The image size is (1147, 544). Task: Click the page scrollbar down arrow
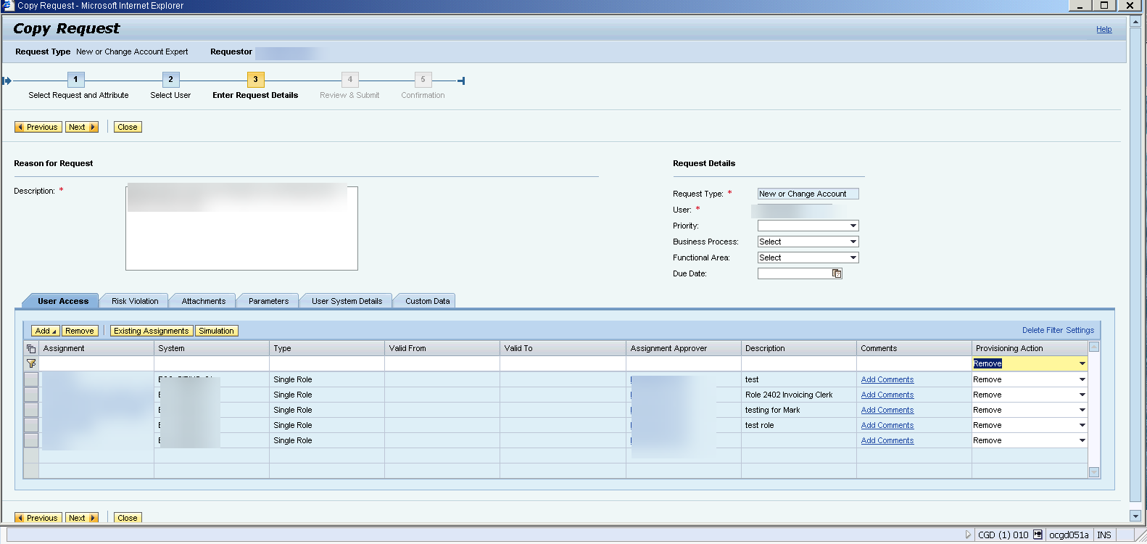(1135, 516)
